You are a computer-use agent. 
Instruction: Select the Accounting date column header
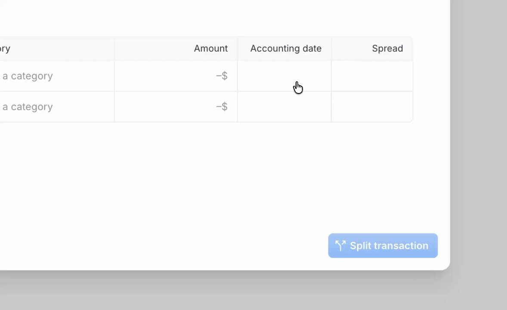pos(286,49)
